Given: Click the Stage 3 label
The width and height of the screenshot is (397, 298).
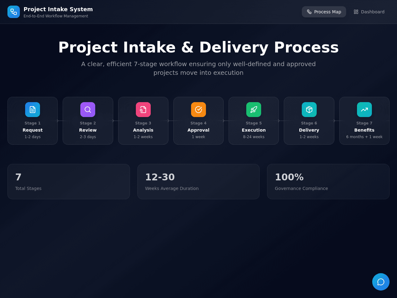Looking at the screenshot, I should coord(143,123).
